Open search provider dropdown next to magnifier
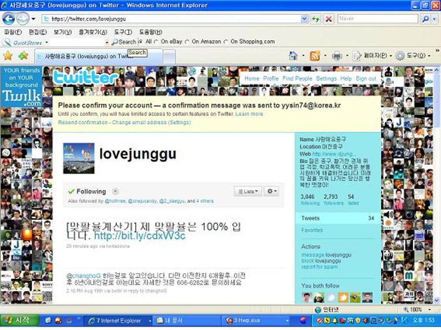Image resolution: width=441 pixels, height=330 pixels. 435,19
